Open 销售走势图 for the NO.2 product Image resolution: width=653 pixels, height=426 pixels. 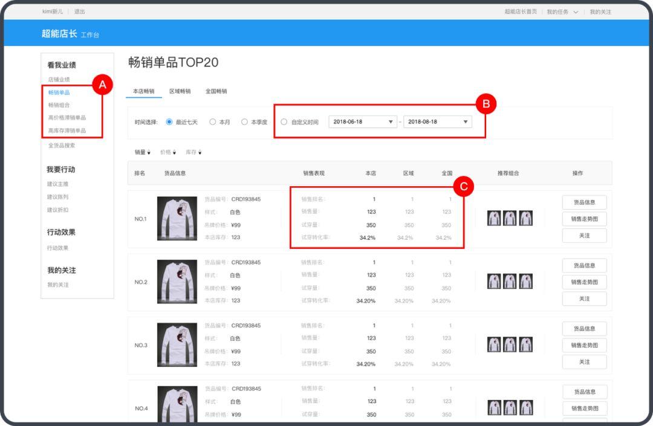583,282
